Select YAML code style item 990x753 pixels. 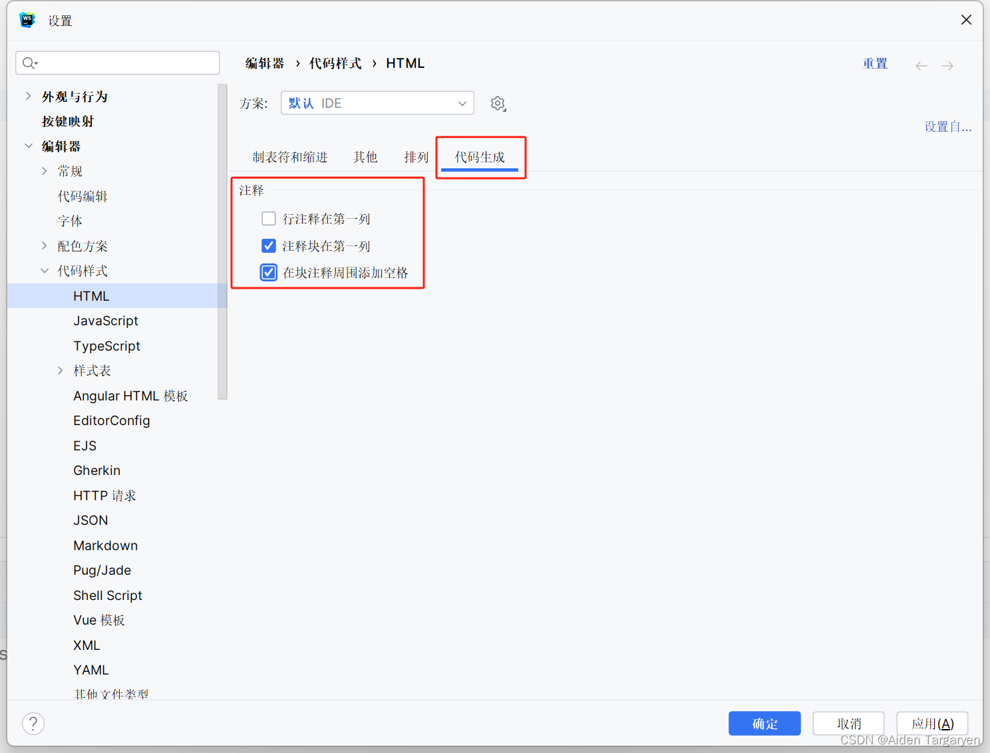click(x=91, y=670)
